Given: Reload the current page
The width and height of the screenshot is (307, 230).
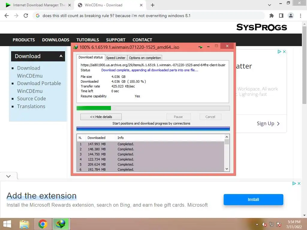Looking at the screenshot, I should (26, 16).
